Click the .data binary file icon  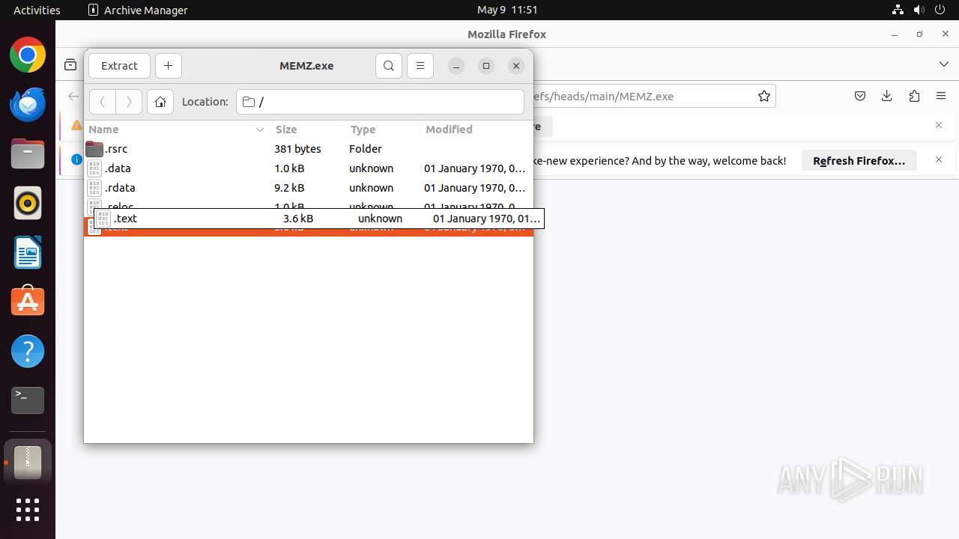pos(94,168)
